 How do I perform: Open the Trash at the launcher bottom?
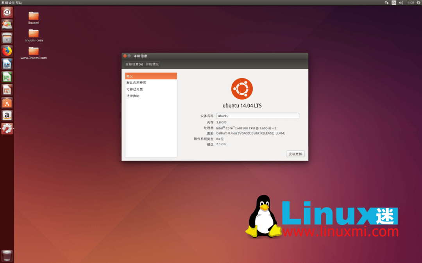7,256
